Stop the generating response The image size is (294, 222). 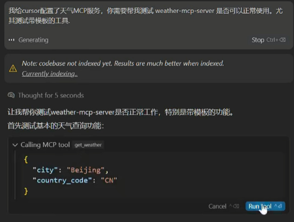tap(268, 40)
